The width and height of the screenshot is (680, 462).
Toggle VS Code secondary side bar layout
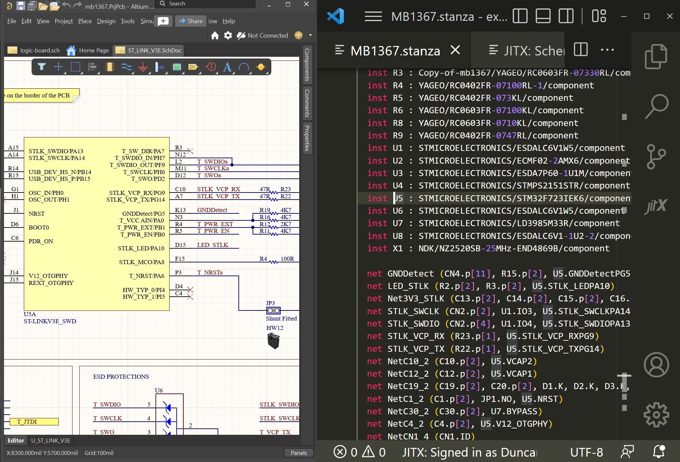coord(566,16)
